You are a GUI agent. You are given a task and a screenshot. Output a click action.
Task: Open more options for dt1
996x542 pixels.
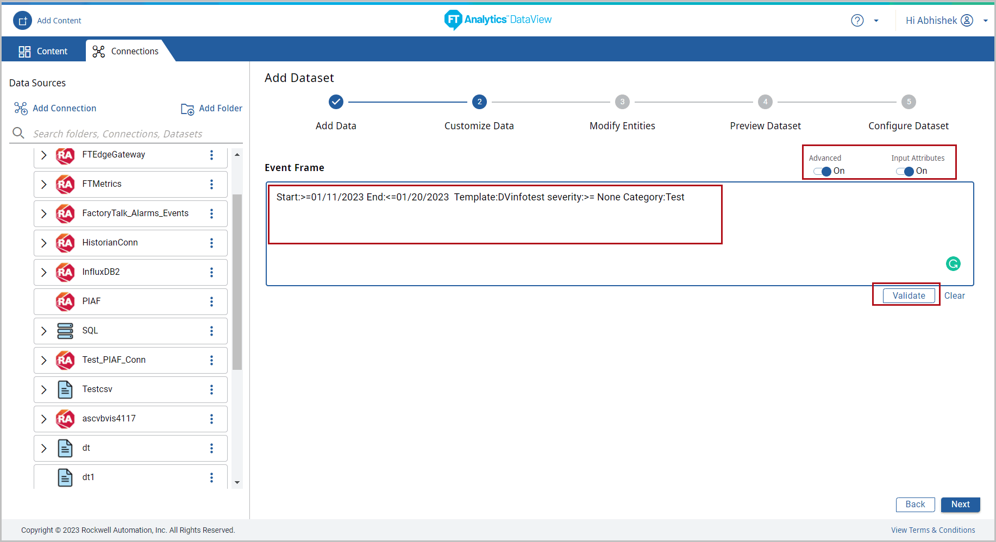[211, 478]
